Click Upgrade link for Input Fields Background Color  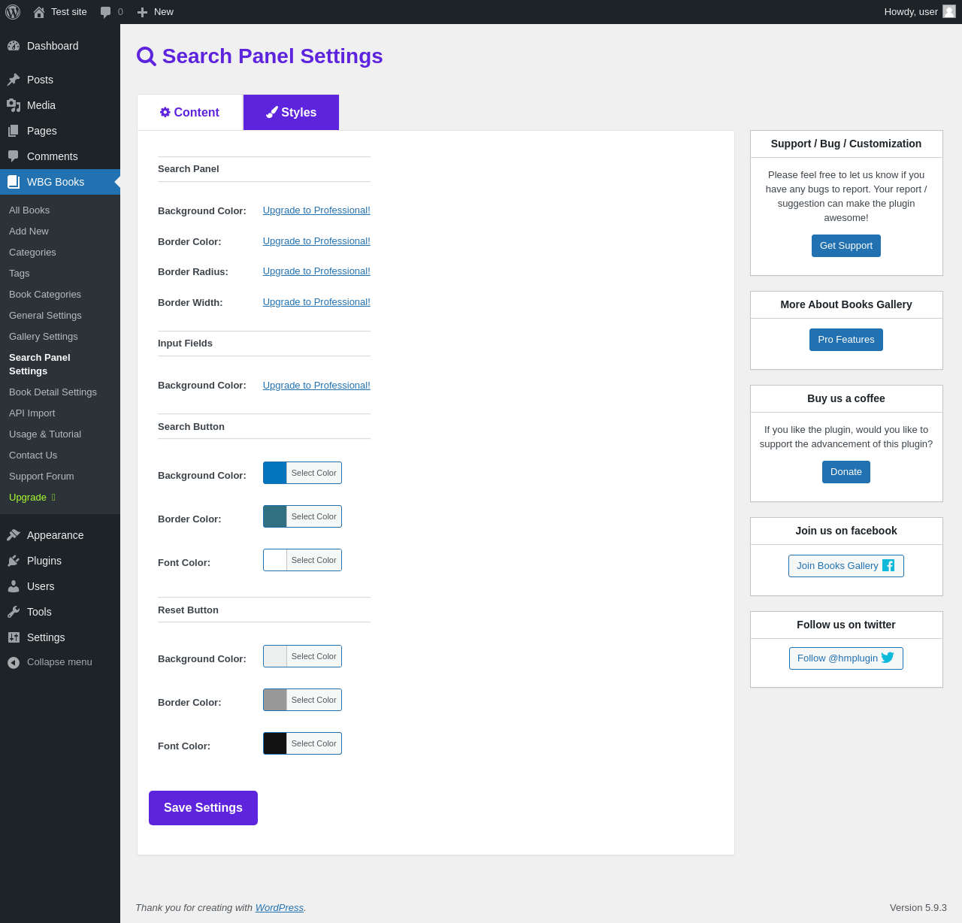(316, 386)
